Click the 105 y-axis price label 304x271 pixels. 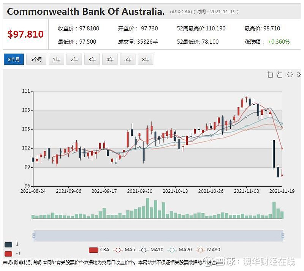point(26,129)
